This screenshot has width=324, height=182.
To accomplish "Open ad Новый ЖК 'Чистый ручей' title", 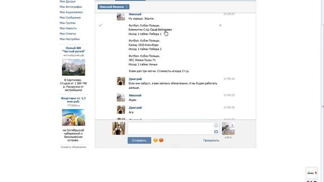I will coord(73,50).
